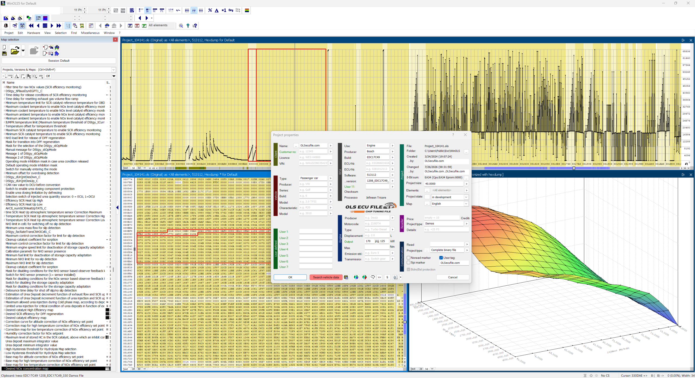Click the open folder icon in Map selection
Screen dimensions: 695x378
[15, 51]
